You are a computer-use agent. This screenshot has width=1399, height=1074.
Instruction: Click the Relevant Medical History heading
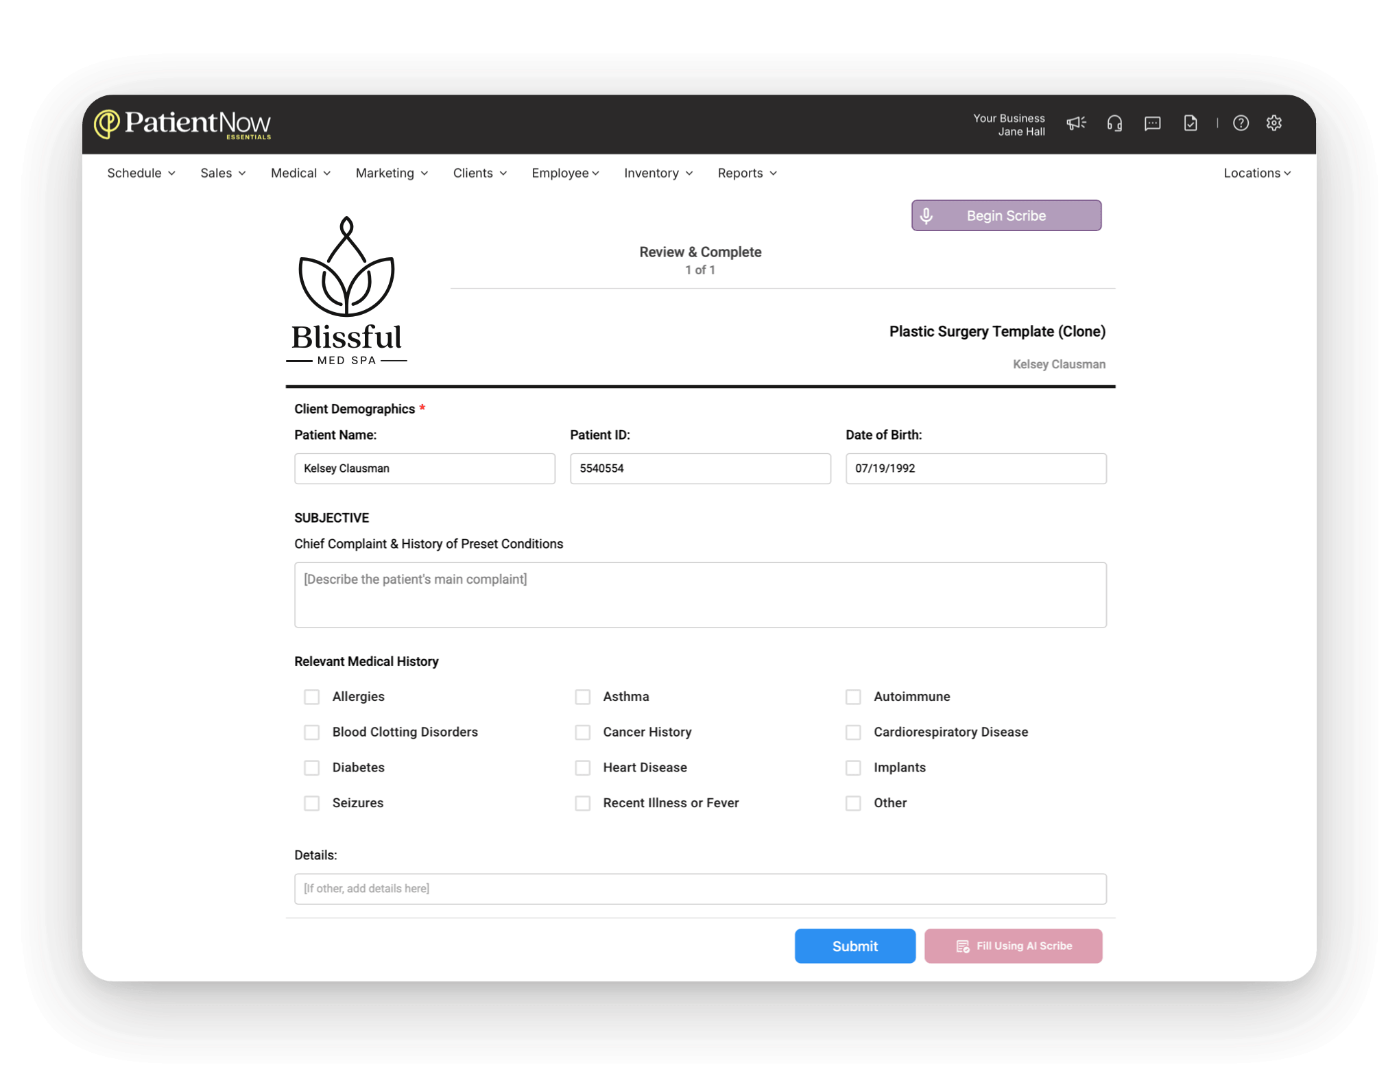click(366, 662)
